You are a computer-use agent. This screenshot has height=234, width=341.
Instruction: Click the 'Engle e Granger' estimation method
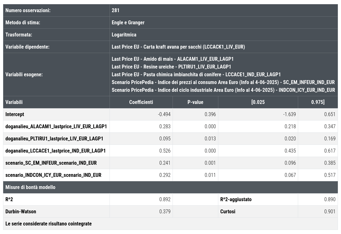[128, 22]
